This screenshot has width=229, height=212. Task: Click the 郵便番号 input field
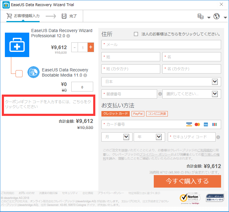pyautogui.click(x=129, y=94)
